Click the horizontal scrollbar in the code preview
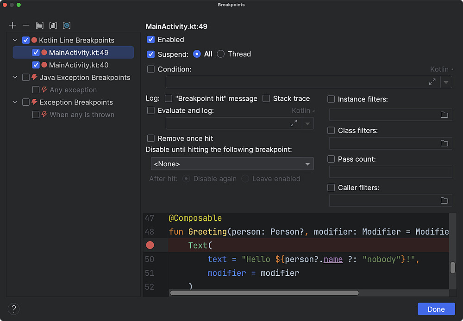The width and height of the screenshot is (463, 321). (x=264, y=293)
